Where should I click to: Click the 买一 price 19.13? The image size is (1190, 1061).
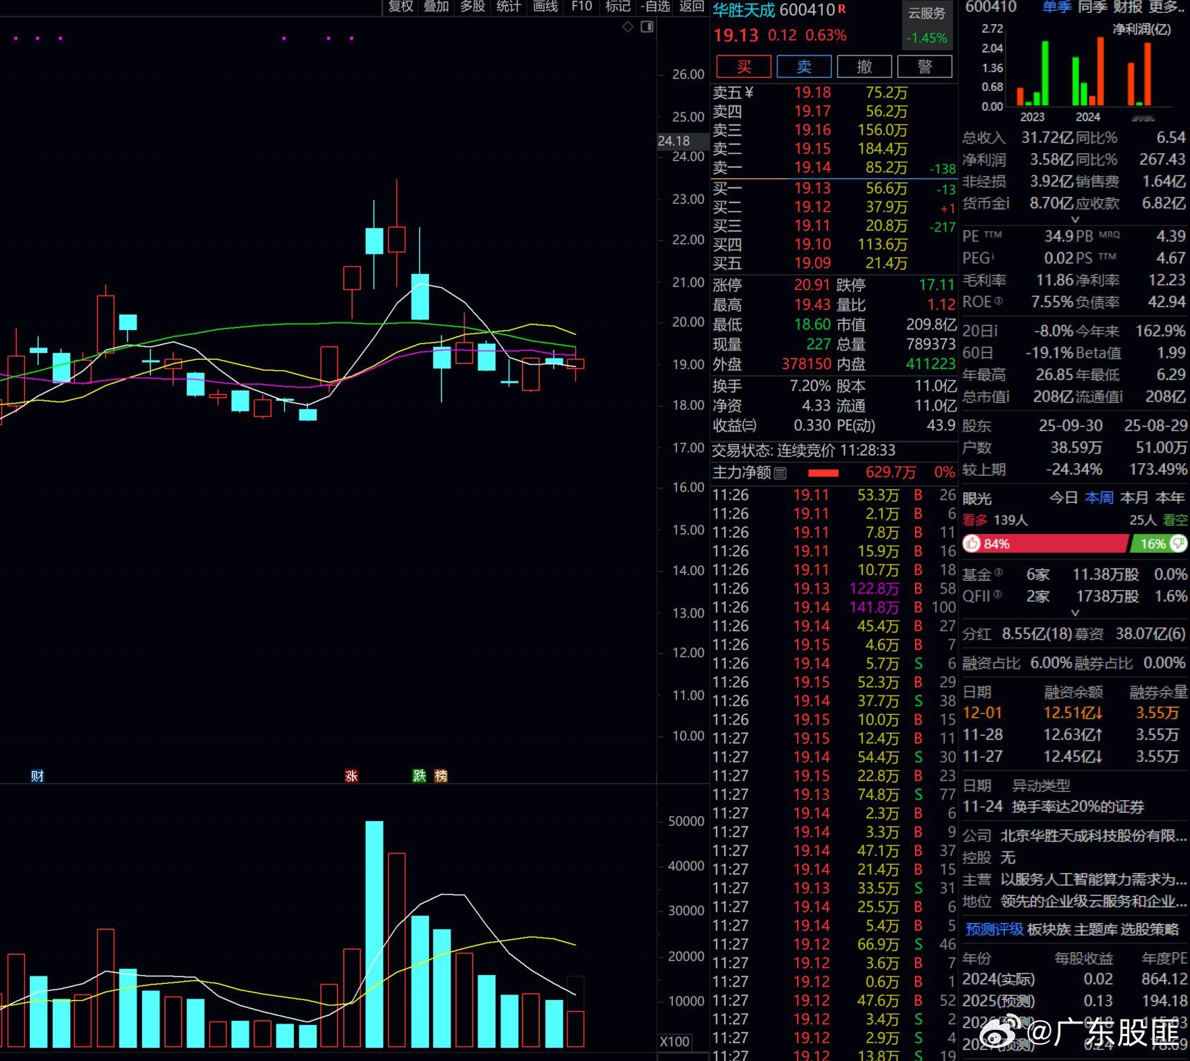[812, 188]
